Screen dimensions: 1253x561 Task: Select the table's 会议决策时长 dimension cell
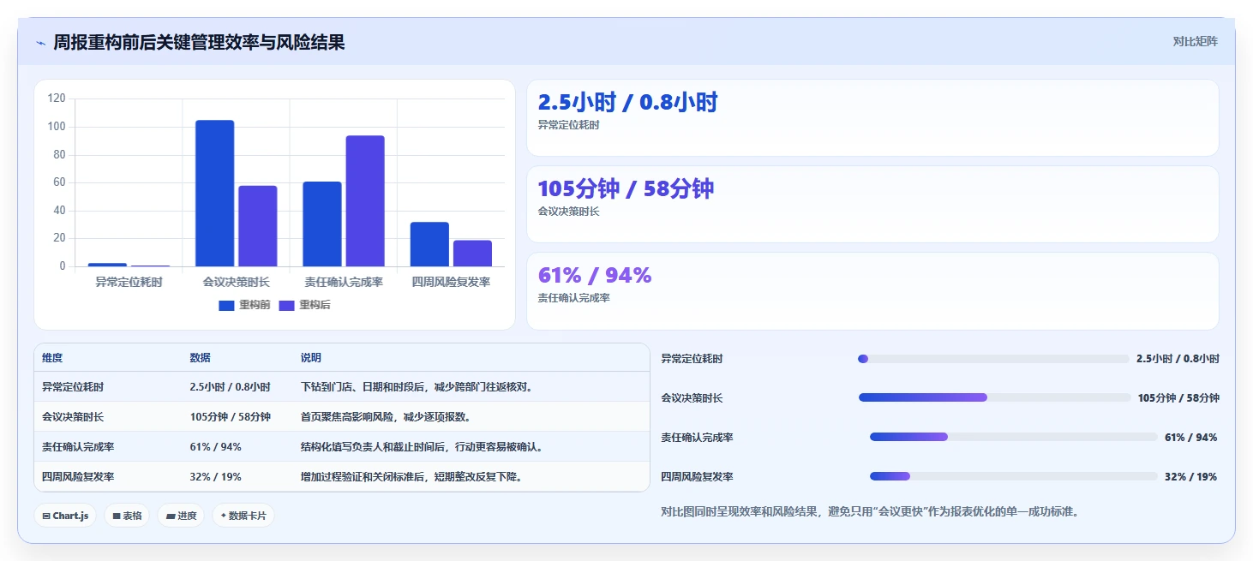pyautogui.click(x=73, y=417)
